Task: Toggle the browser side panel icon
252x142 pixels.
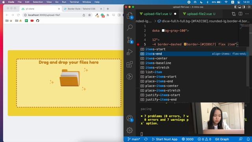Action: 119,15
